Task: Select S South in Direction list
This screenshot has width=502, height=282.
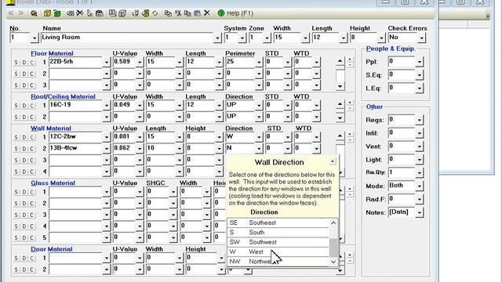Action: (278, 233)
